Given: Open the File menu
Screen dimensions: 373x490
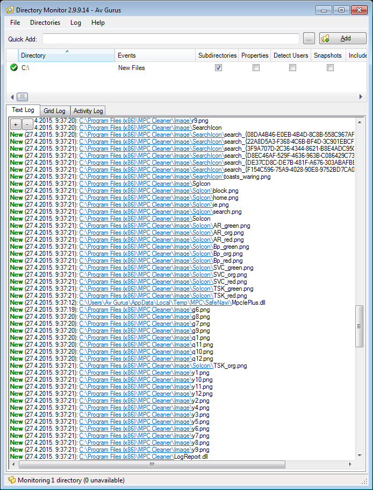Looking at the screenshot, I should coord(15,23).
